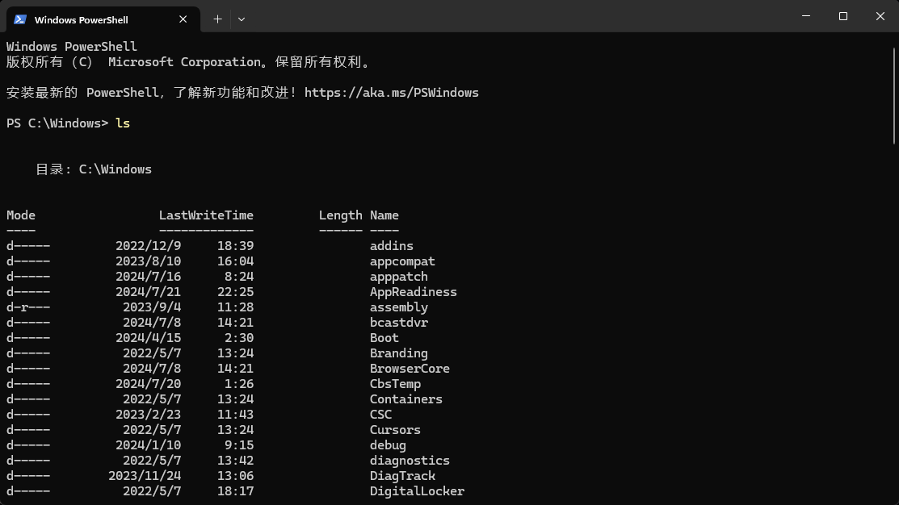Click the LastWriteTime column header

206,215
